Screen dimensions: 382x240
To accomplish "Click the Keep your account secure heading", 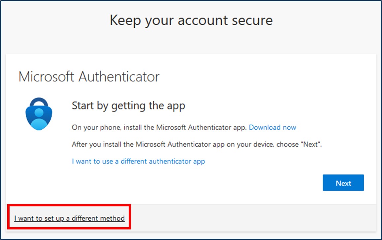I will tap(191, 20).
